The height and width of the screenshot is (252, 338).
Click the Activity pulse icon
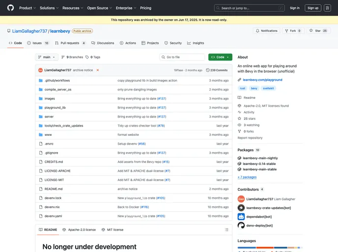coord(239,112)
